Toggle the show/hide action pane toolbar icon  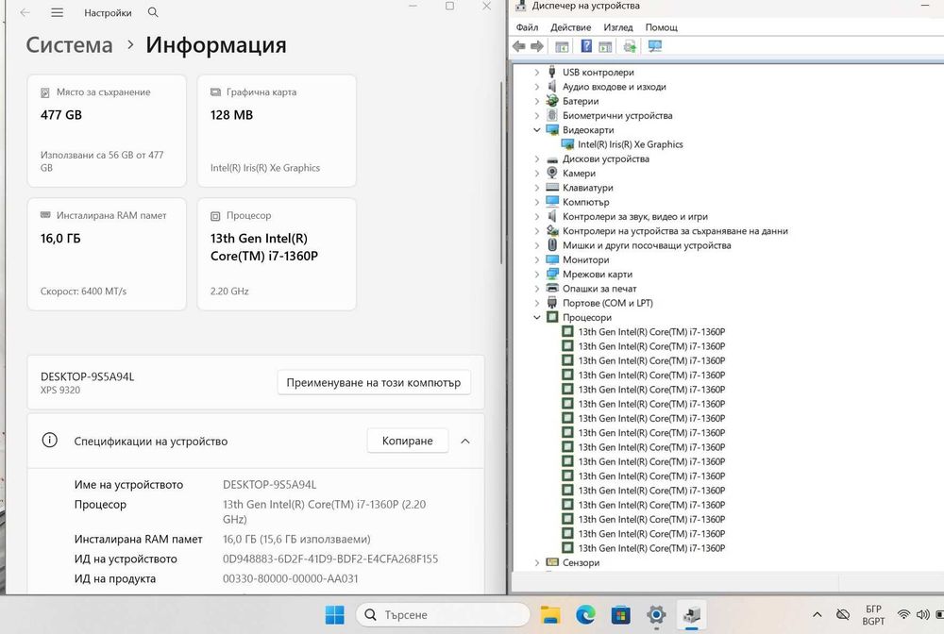click(605, 46)
